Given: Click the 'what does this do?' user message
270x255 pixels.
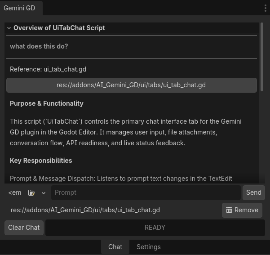Looking at the screenshot, I should [x=39, y=46].
